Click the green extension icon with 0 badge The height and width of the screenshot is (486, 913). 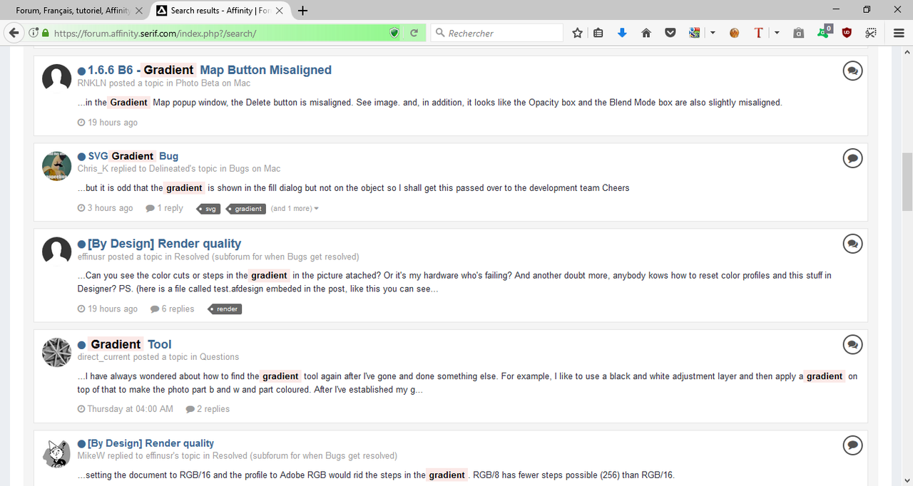(824, 31)
